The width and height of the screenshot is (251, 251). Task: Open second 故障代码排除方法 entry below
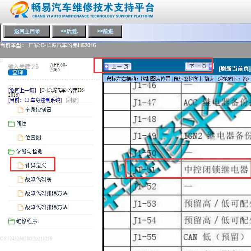coord(46,207)
